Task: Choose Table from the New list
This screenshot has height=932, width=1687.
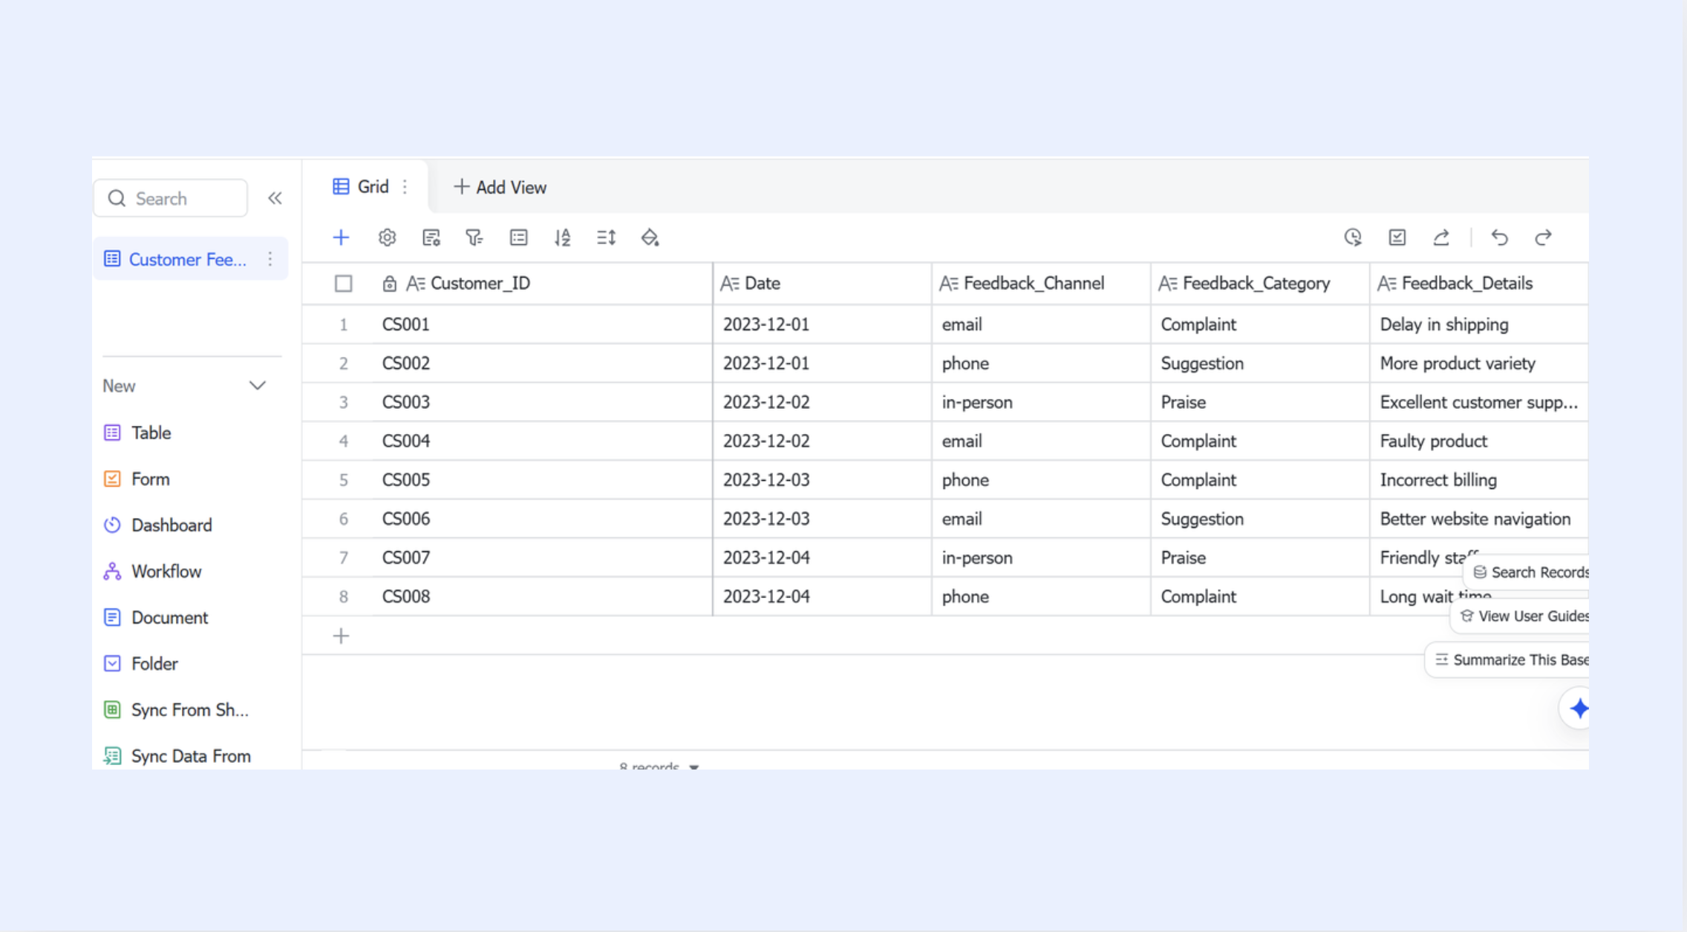Action: click(x=151, y=433)
